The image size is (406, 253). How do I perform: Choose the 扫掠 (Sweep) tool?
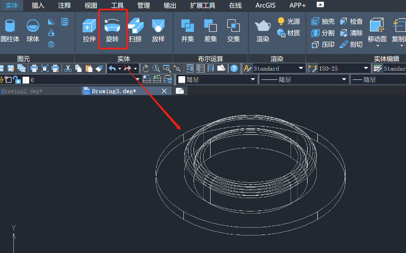pos(135,30)
